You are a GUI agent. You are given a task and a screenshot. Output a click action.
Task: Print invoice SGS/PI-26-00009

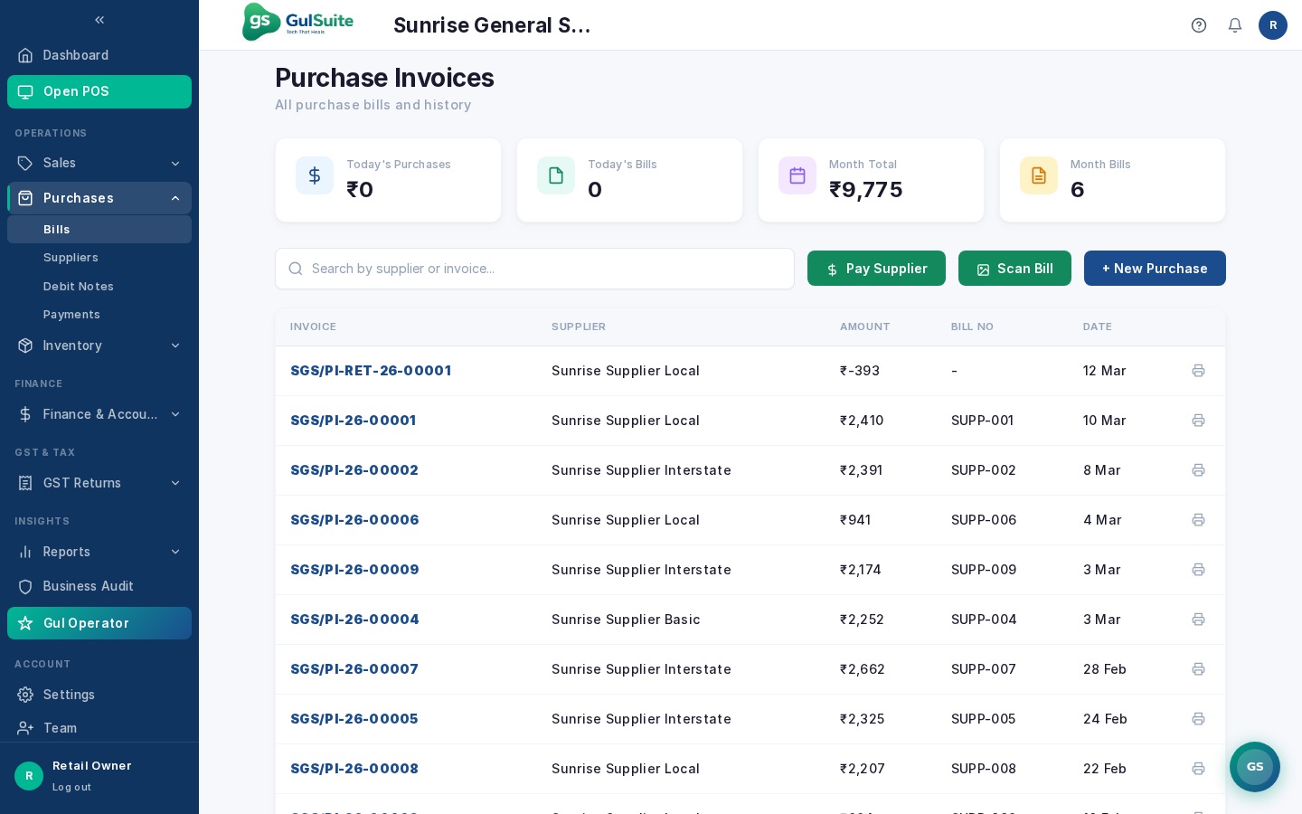(1198, 570)
